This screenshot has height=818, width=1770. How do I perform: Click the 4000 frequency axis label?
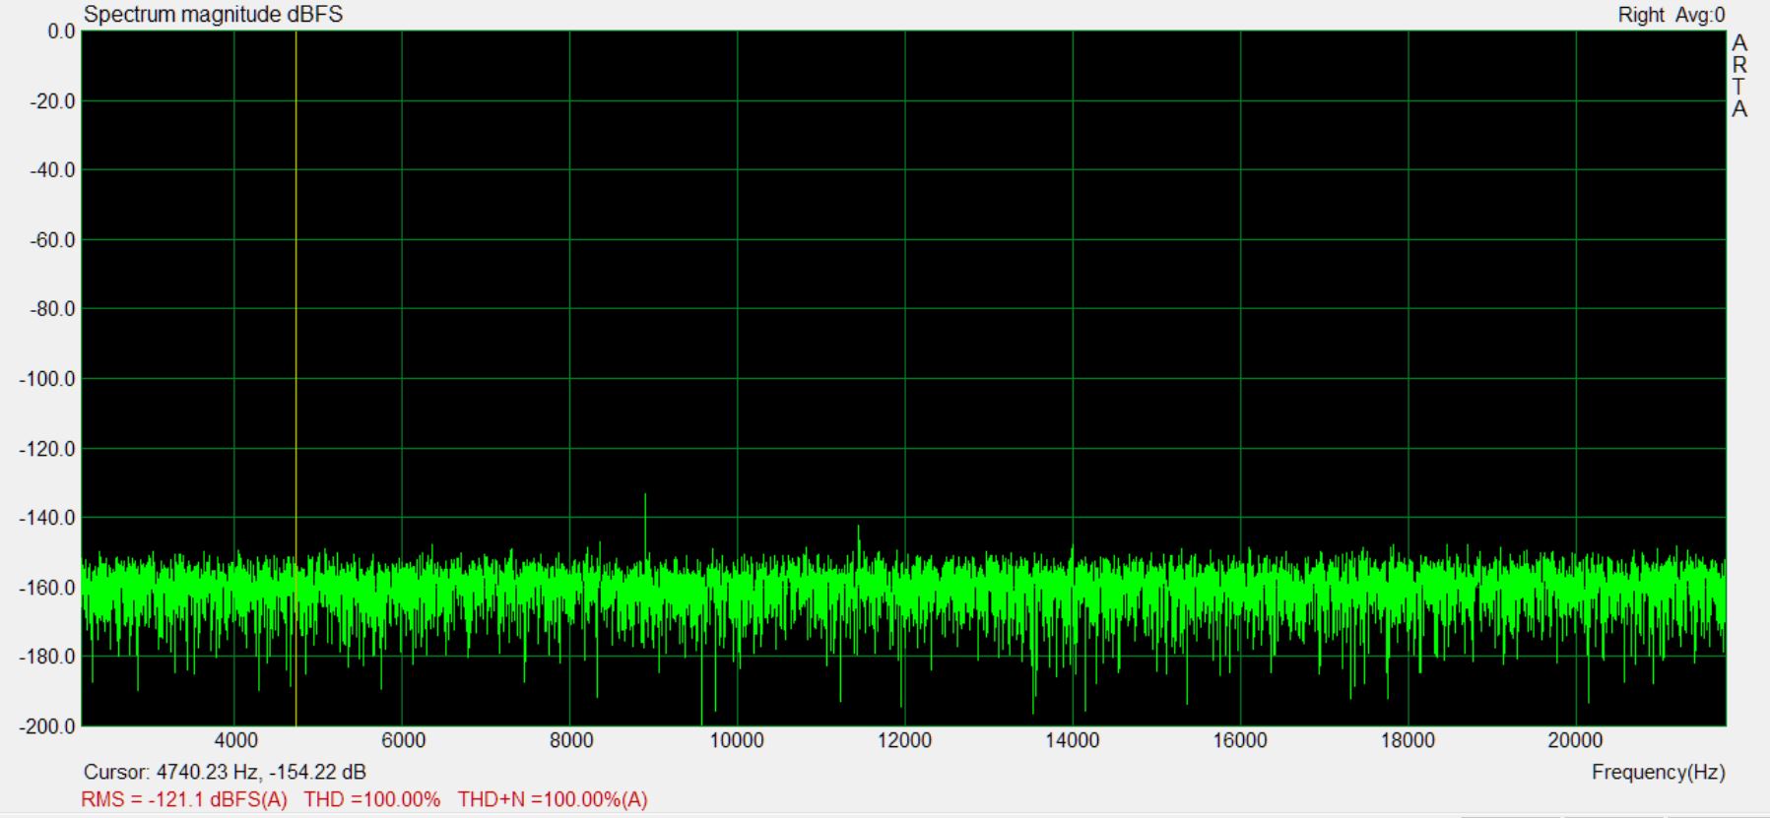coord(235,741)
